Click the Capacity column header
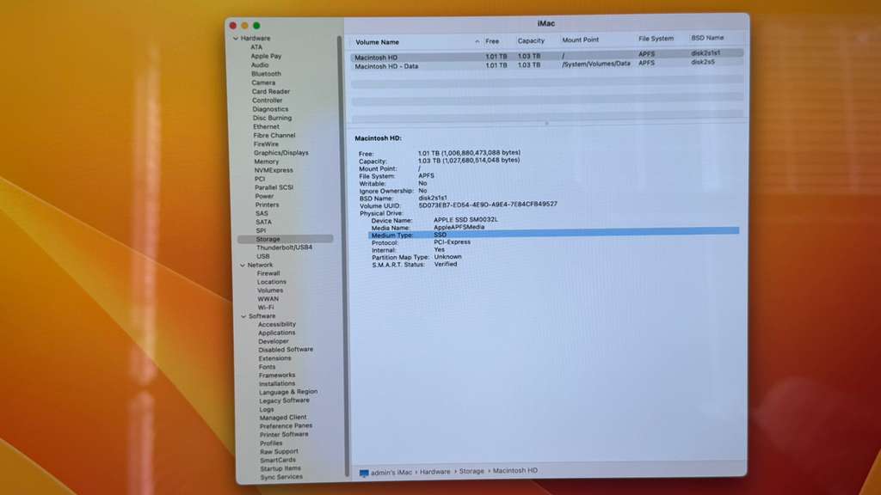 (531, 40)
